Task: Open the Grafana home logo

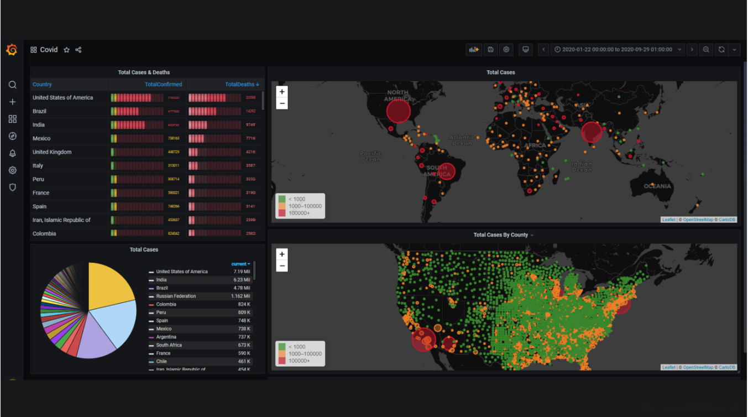Action: (12, 50)
